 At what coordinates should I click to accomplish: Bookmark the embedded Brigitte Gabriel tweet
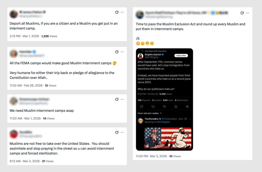(176, 107)
